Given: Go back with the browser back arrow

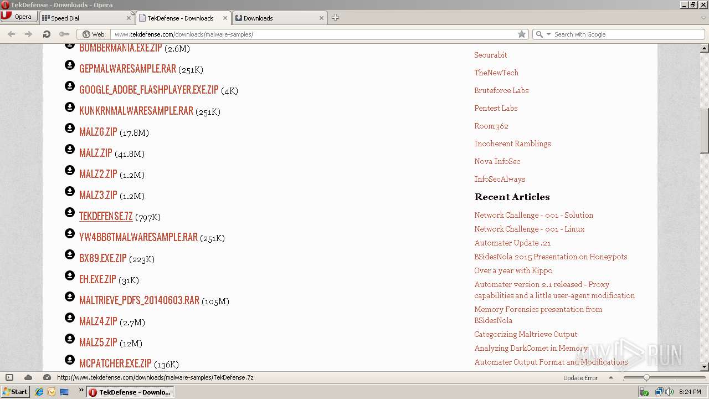Looking at the screenshot, I should tap(11, 34).
